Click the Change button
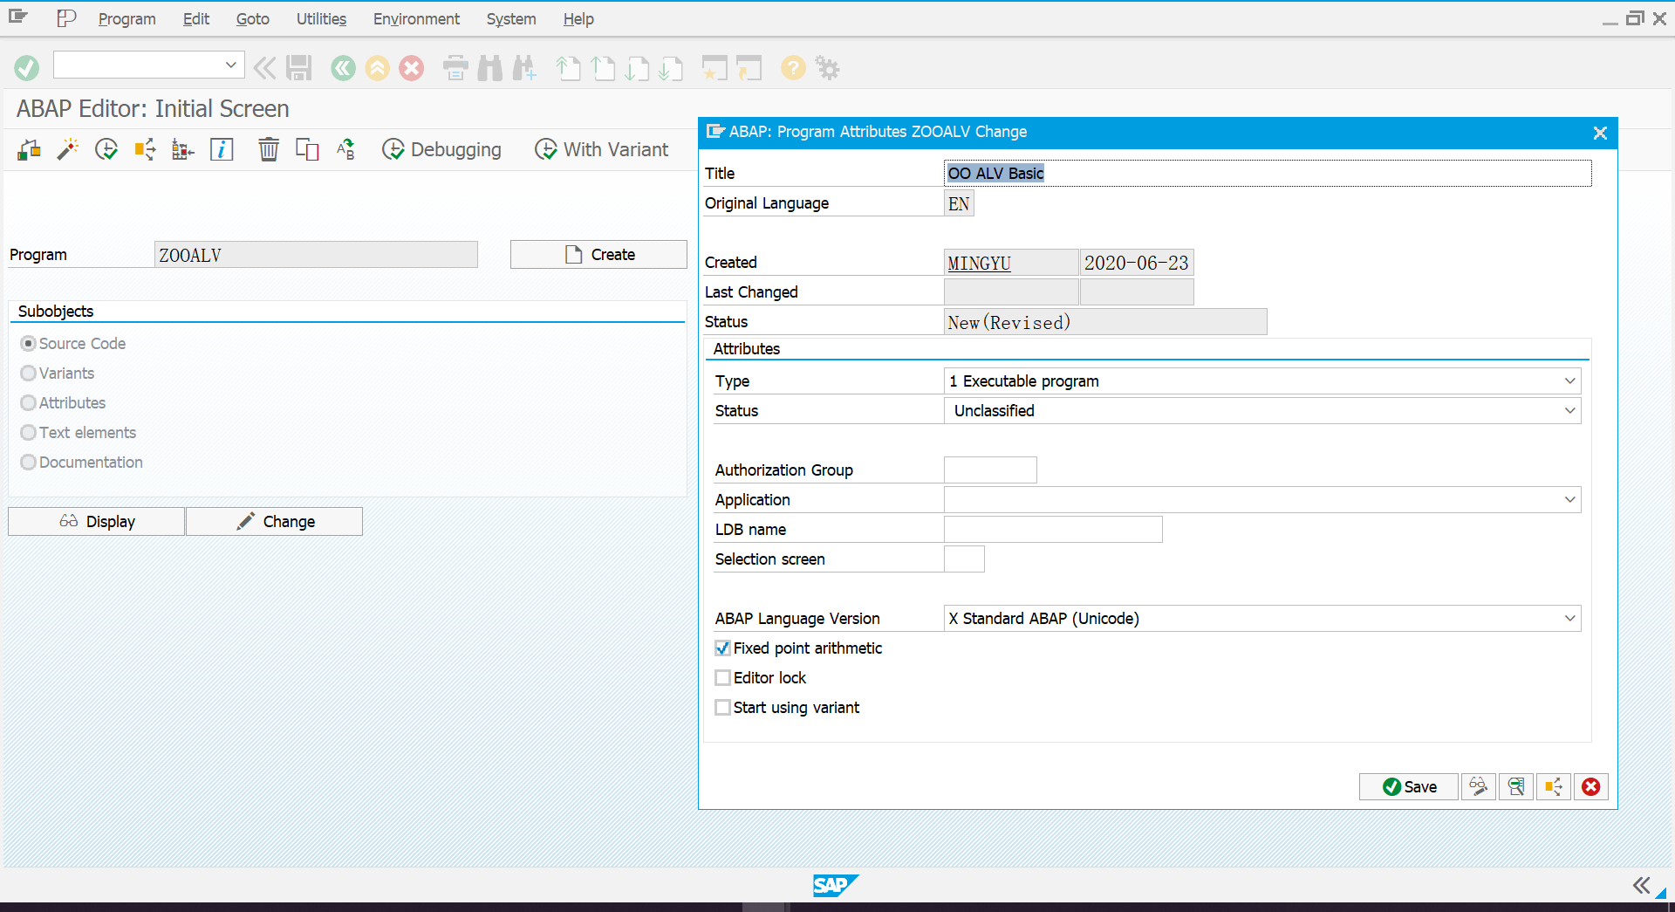This screenshot has width=1675, height=912. (x=274, y=522)
